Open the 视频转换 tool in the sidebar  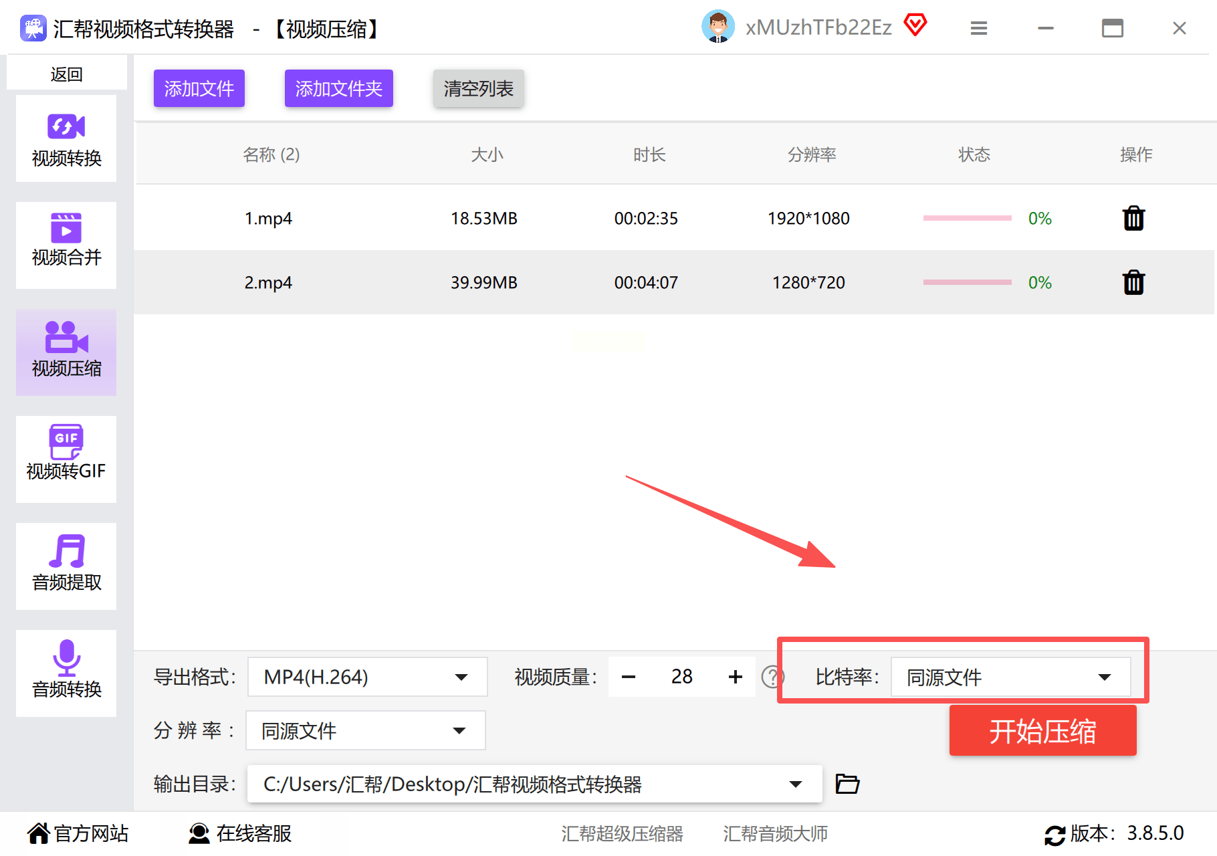click(x=66, y=138)
